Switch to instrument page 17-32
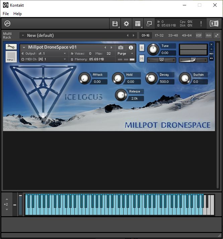The width and height of the screenshot is (223, 239). [159, 35]
